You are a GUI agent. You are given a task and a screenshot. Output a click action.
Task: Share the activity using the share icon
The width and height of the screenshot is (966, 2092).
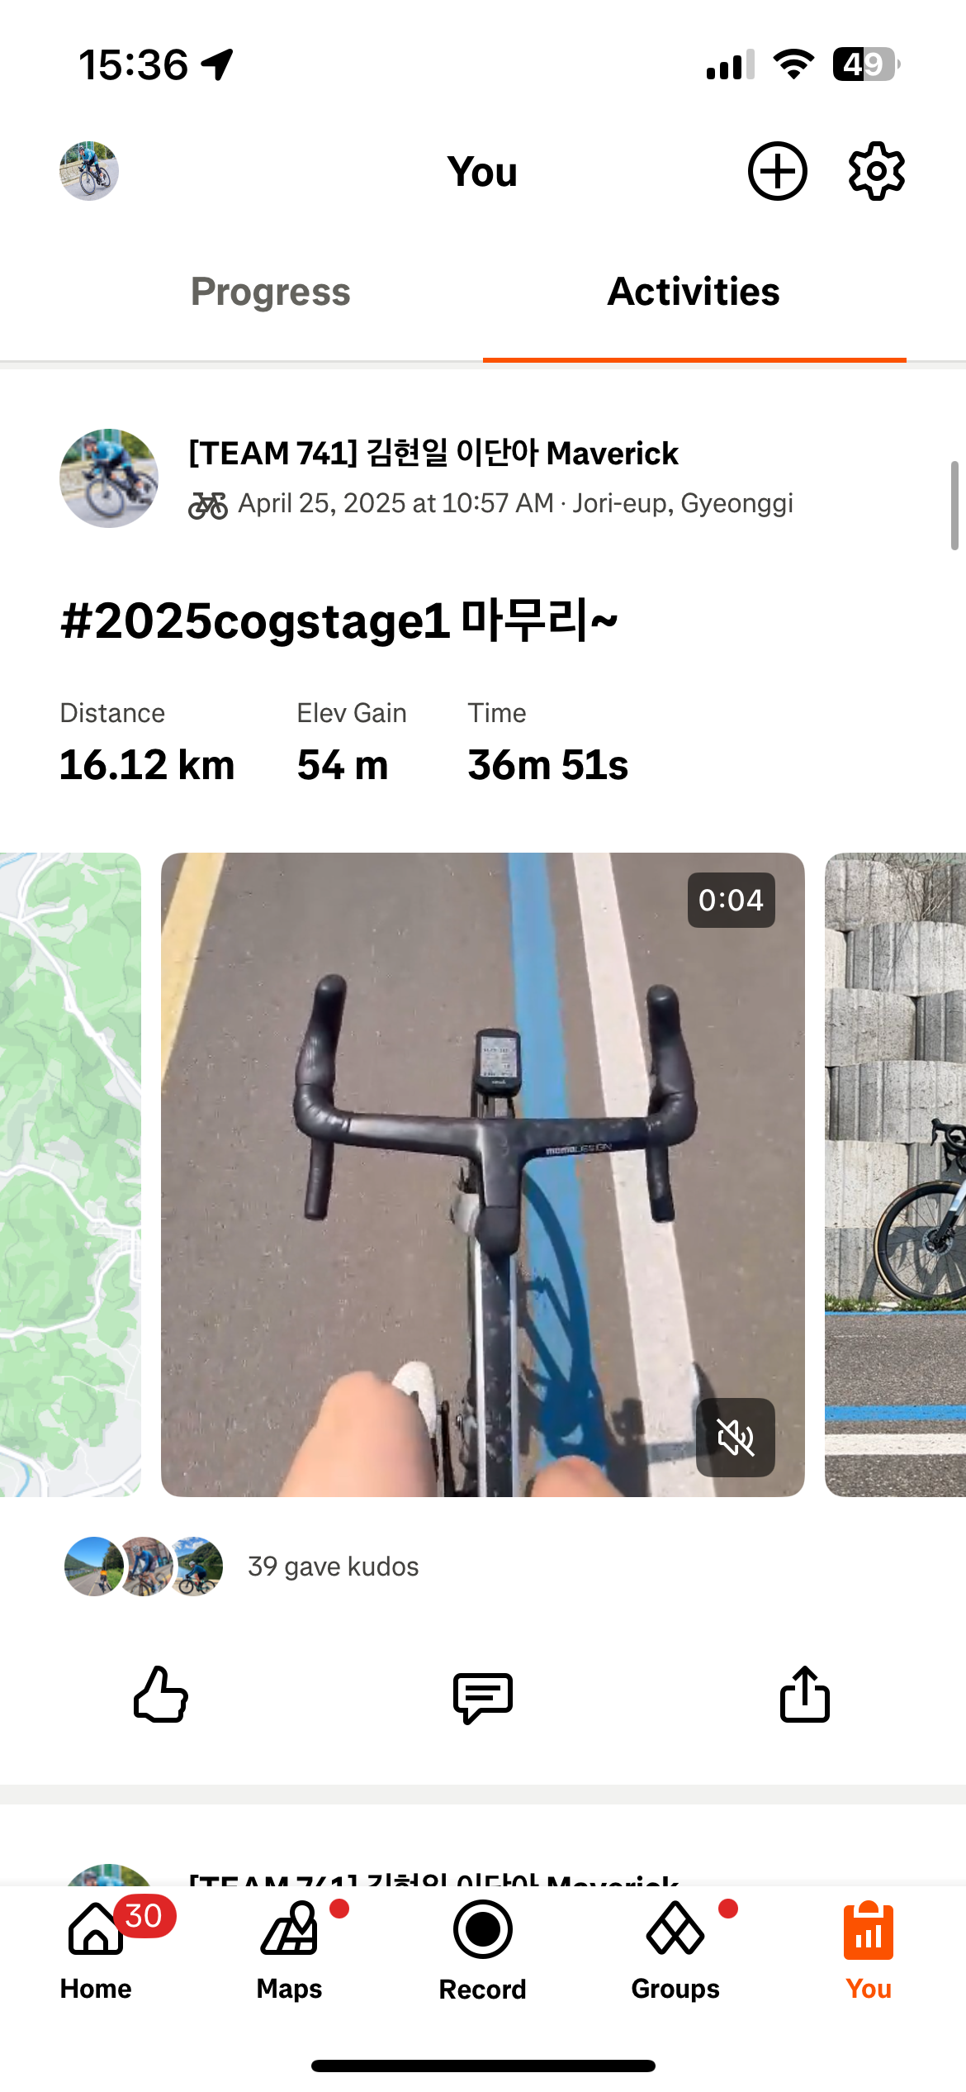coord(805,1694)
